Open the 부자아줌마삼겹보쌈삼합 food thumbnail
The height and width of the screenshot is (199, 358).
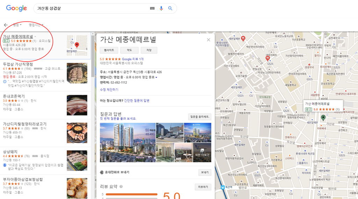77,188
